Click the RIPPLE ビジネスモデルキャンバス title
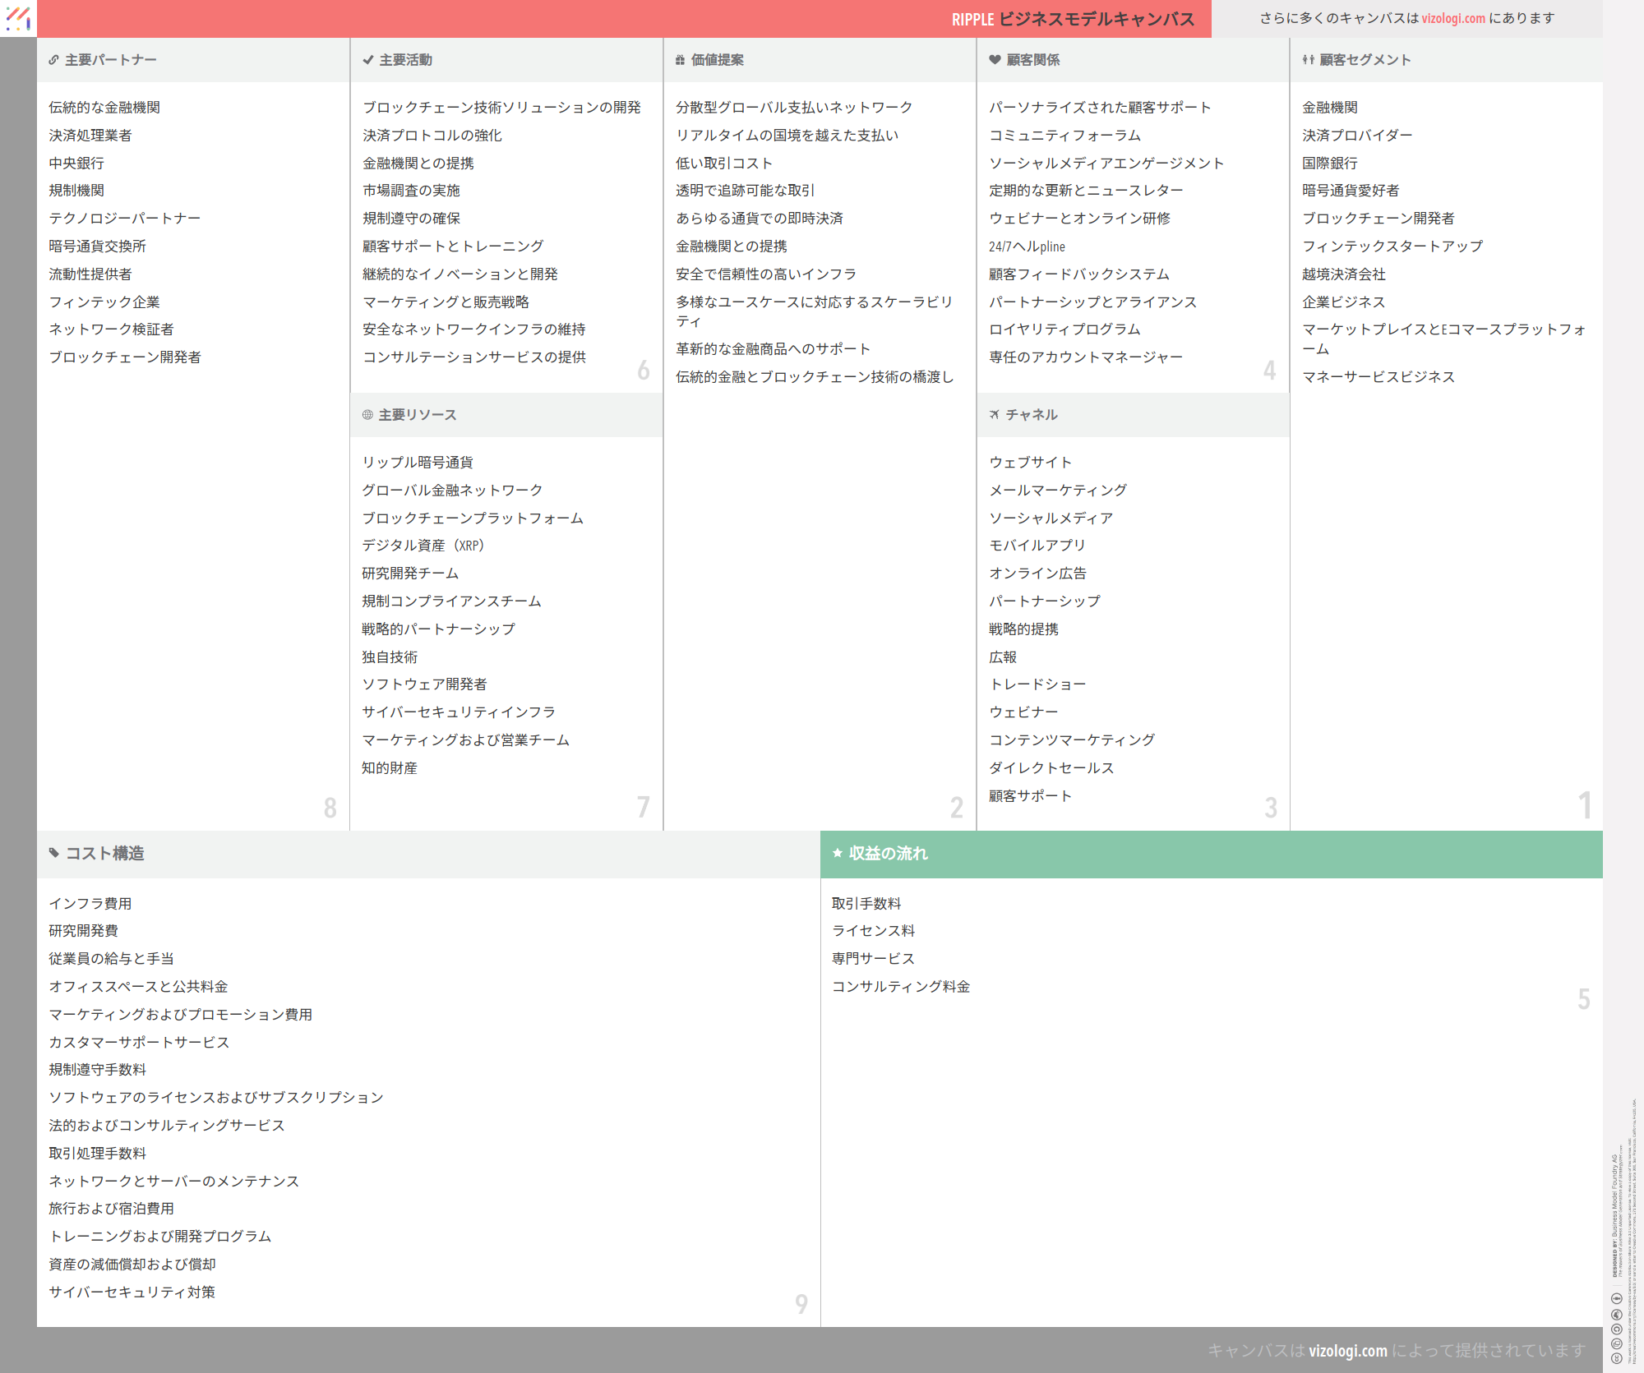The image size is (1644, 1373). point(1073,19)
